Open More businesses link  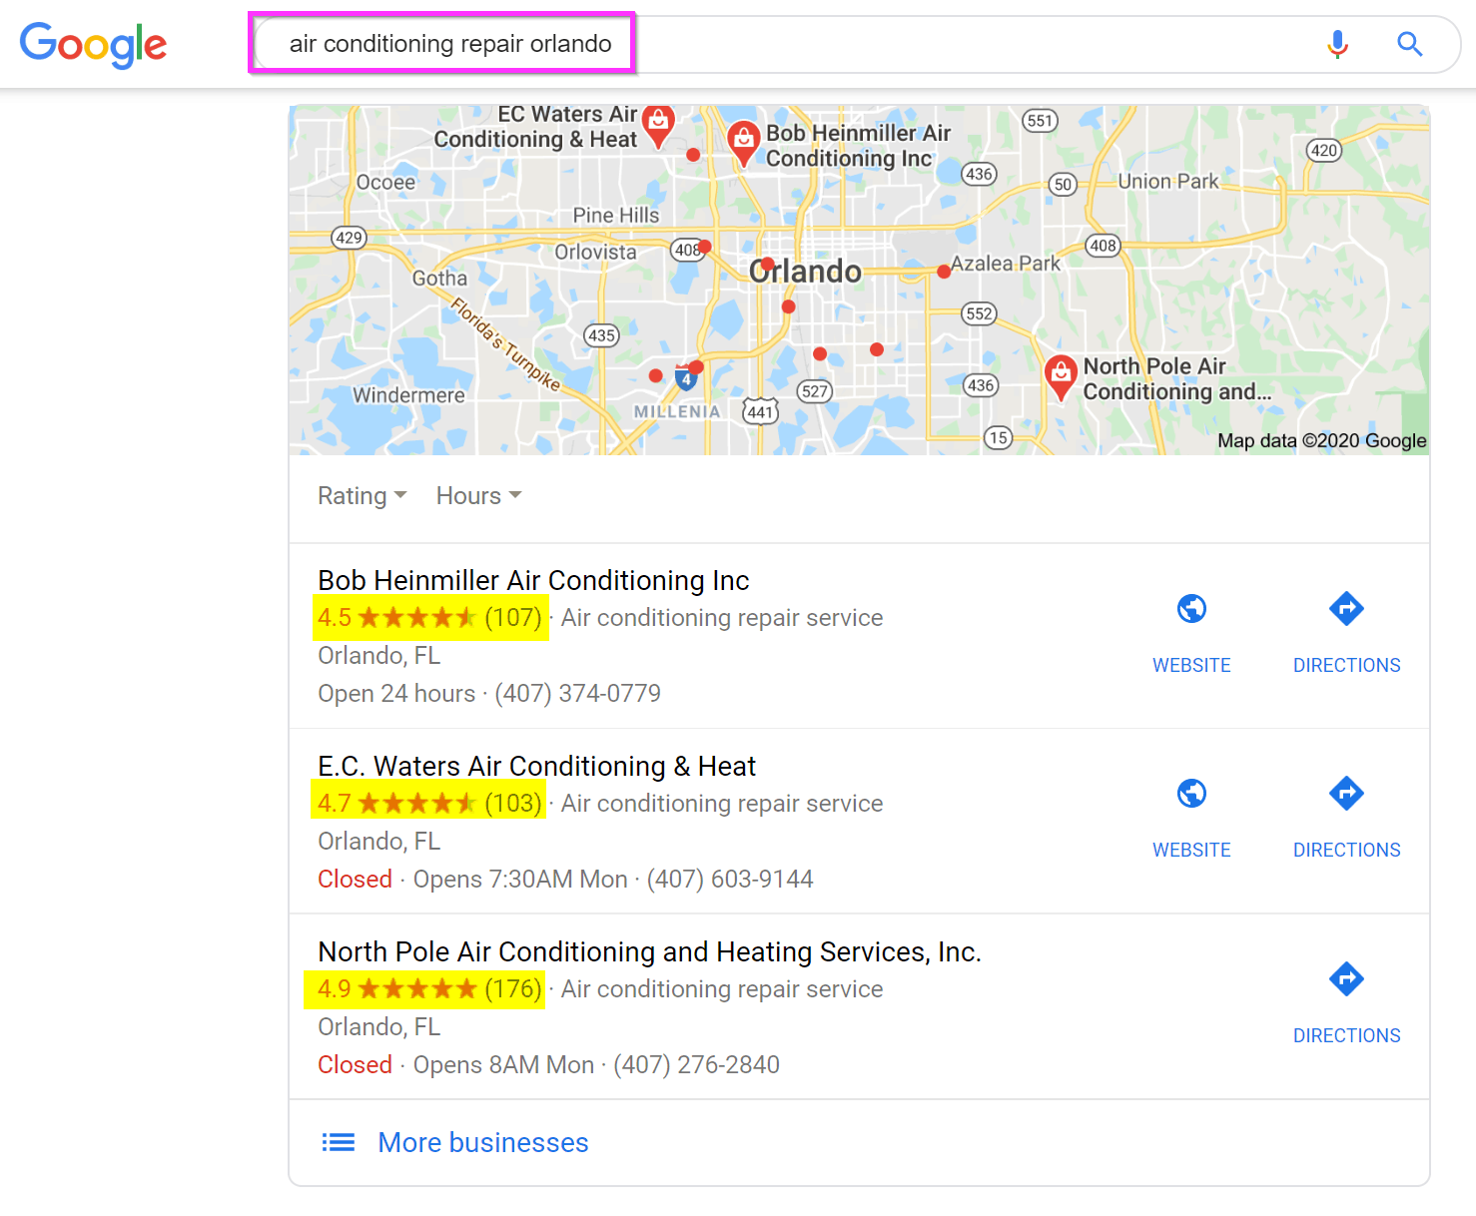483,1142
